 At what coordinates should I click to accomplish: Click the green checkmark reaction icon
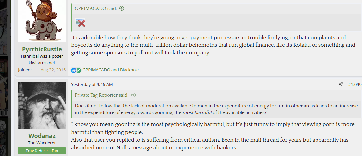point(78,70)
